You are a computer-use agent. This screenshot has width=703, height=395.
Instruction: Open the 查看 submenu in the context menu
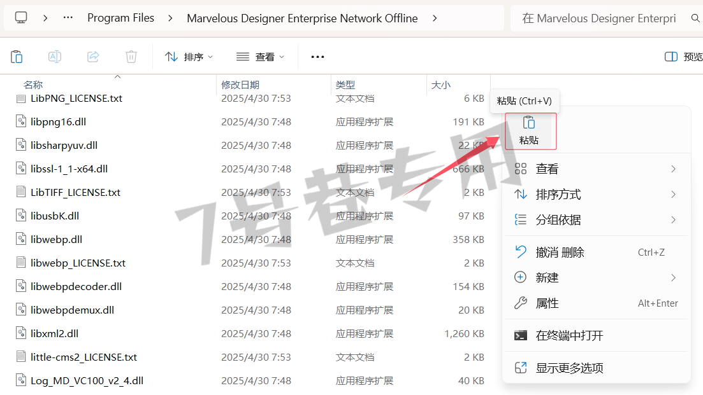pos(597,169)
